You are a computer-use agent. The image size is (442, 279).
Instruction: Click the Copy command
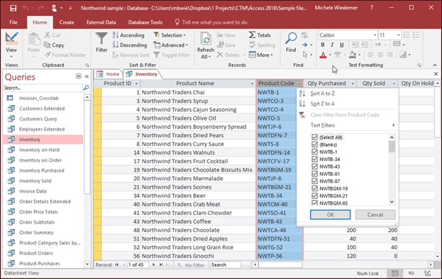[54, 45]
